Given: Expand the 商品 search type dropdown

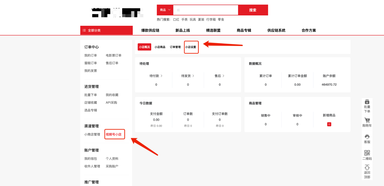Looking at the screenshot, I should [x=165, y=10].
